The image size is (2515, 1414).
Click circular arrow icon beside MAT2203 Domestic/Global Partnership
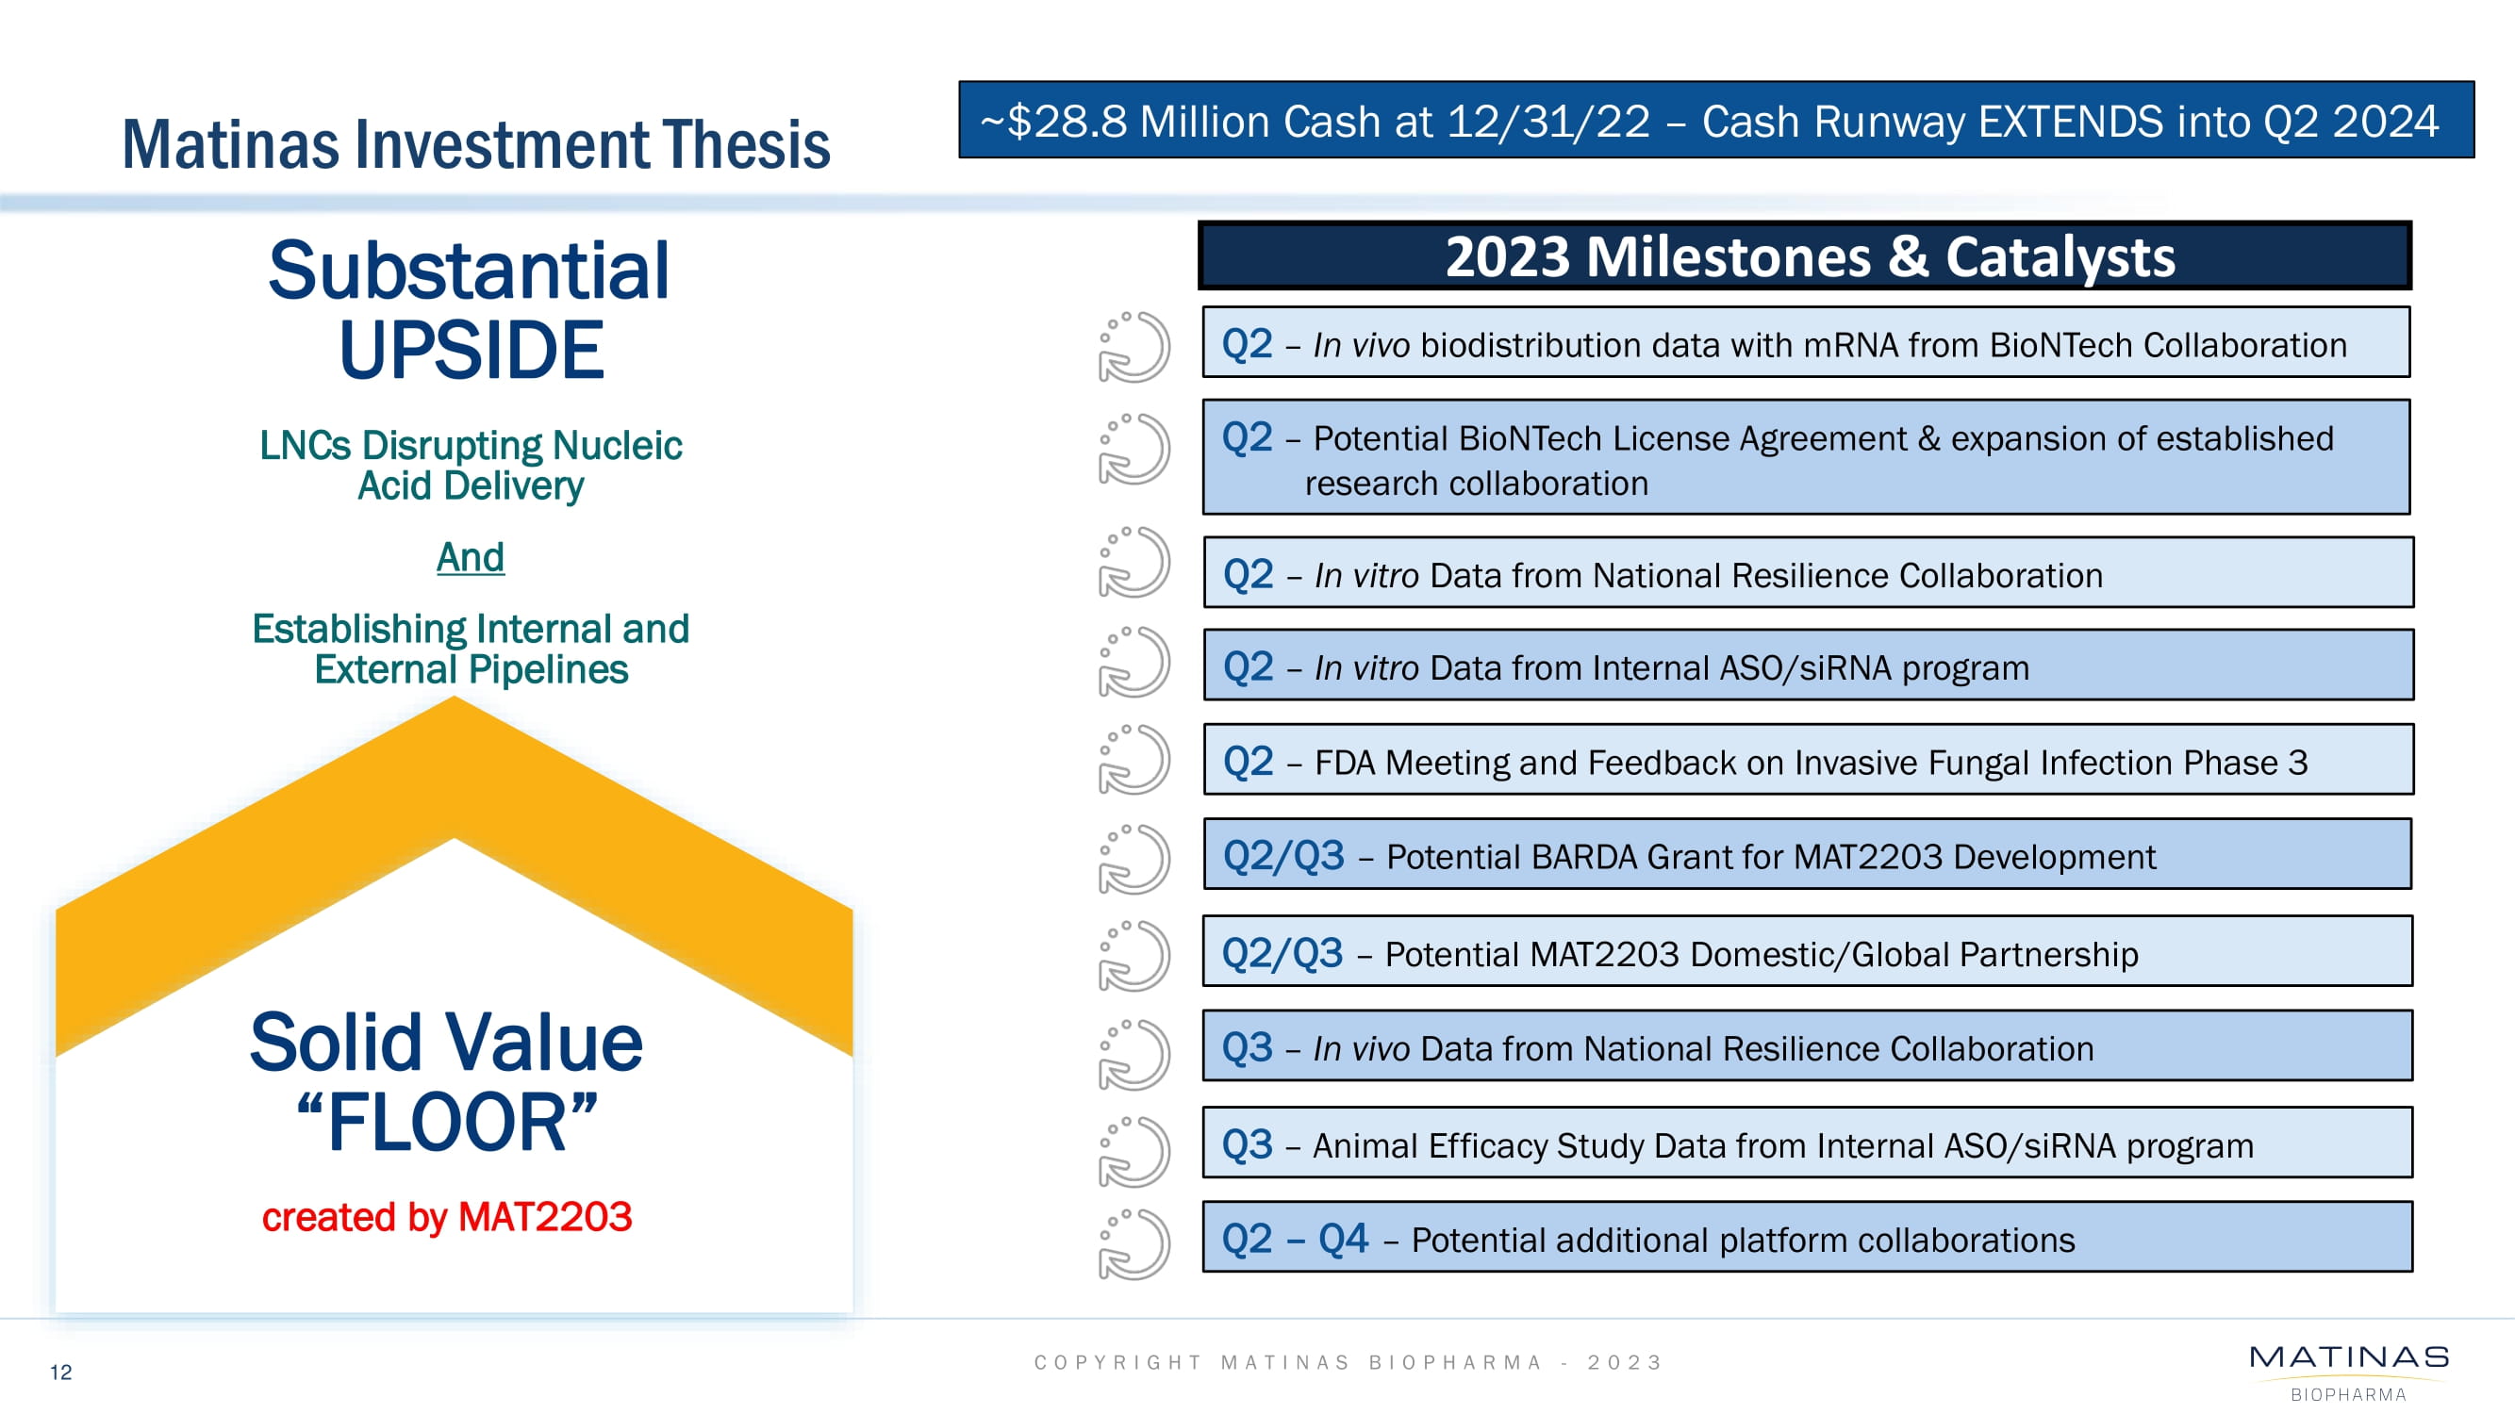[x=1133, y=956]
